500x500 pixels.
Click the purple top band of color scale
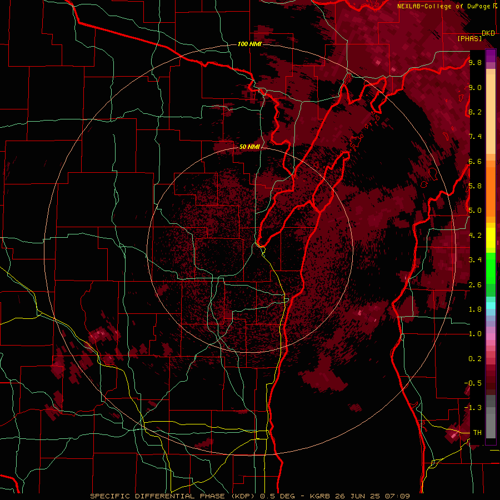tap(491, 56)
